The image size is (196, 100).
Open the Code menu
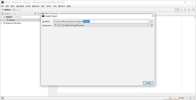click(x=28, y=6)
